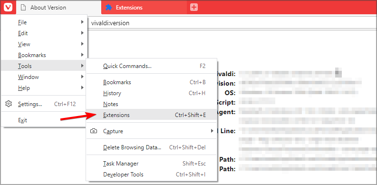Viewport: 377px width, 185px height.
Task: Click the Ctrl+F12 shortcut text
Action: pyautogui.click(x=65, y=104)
